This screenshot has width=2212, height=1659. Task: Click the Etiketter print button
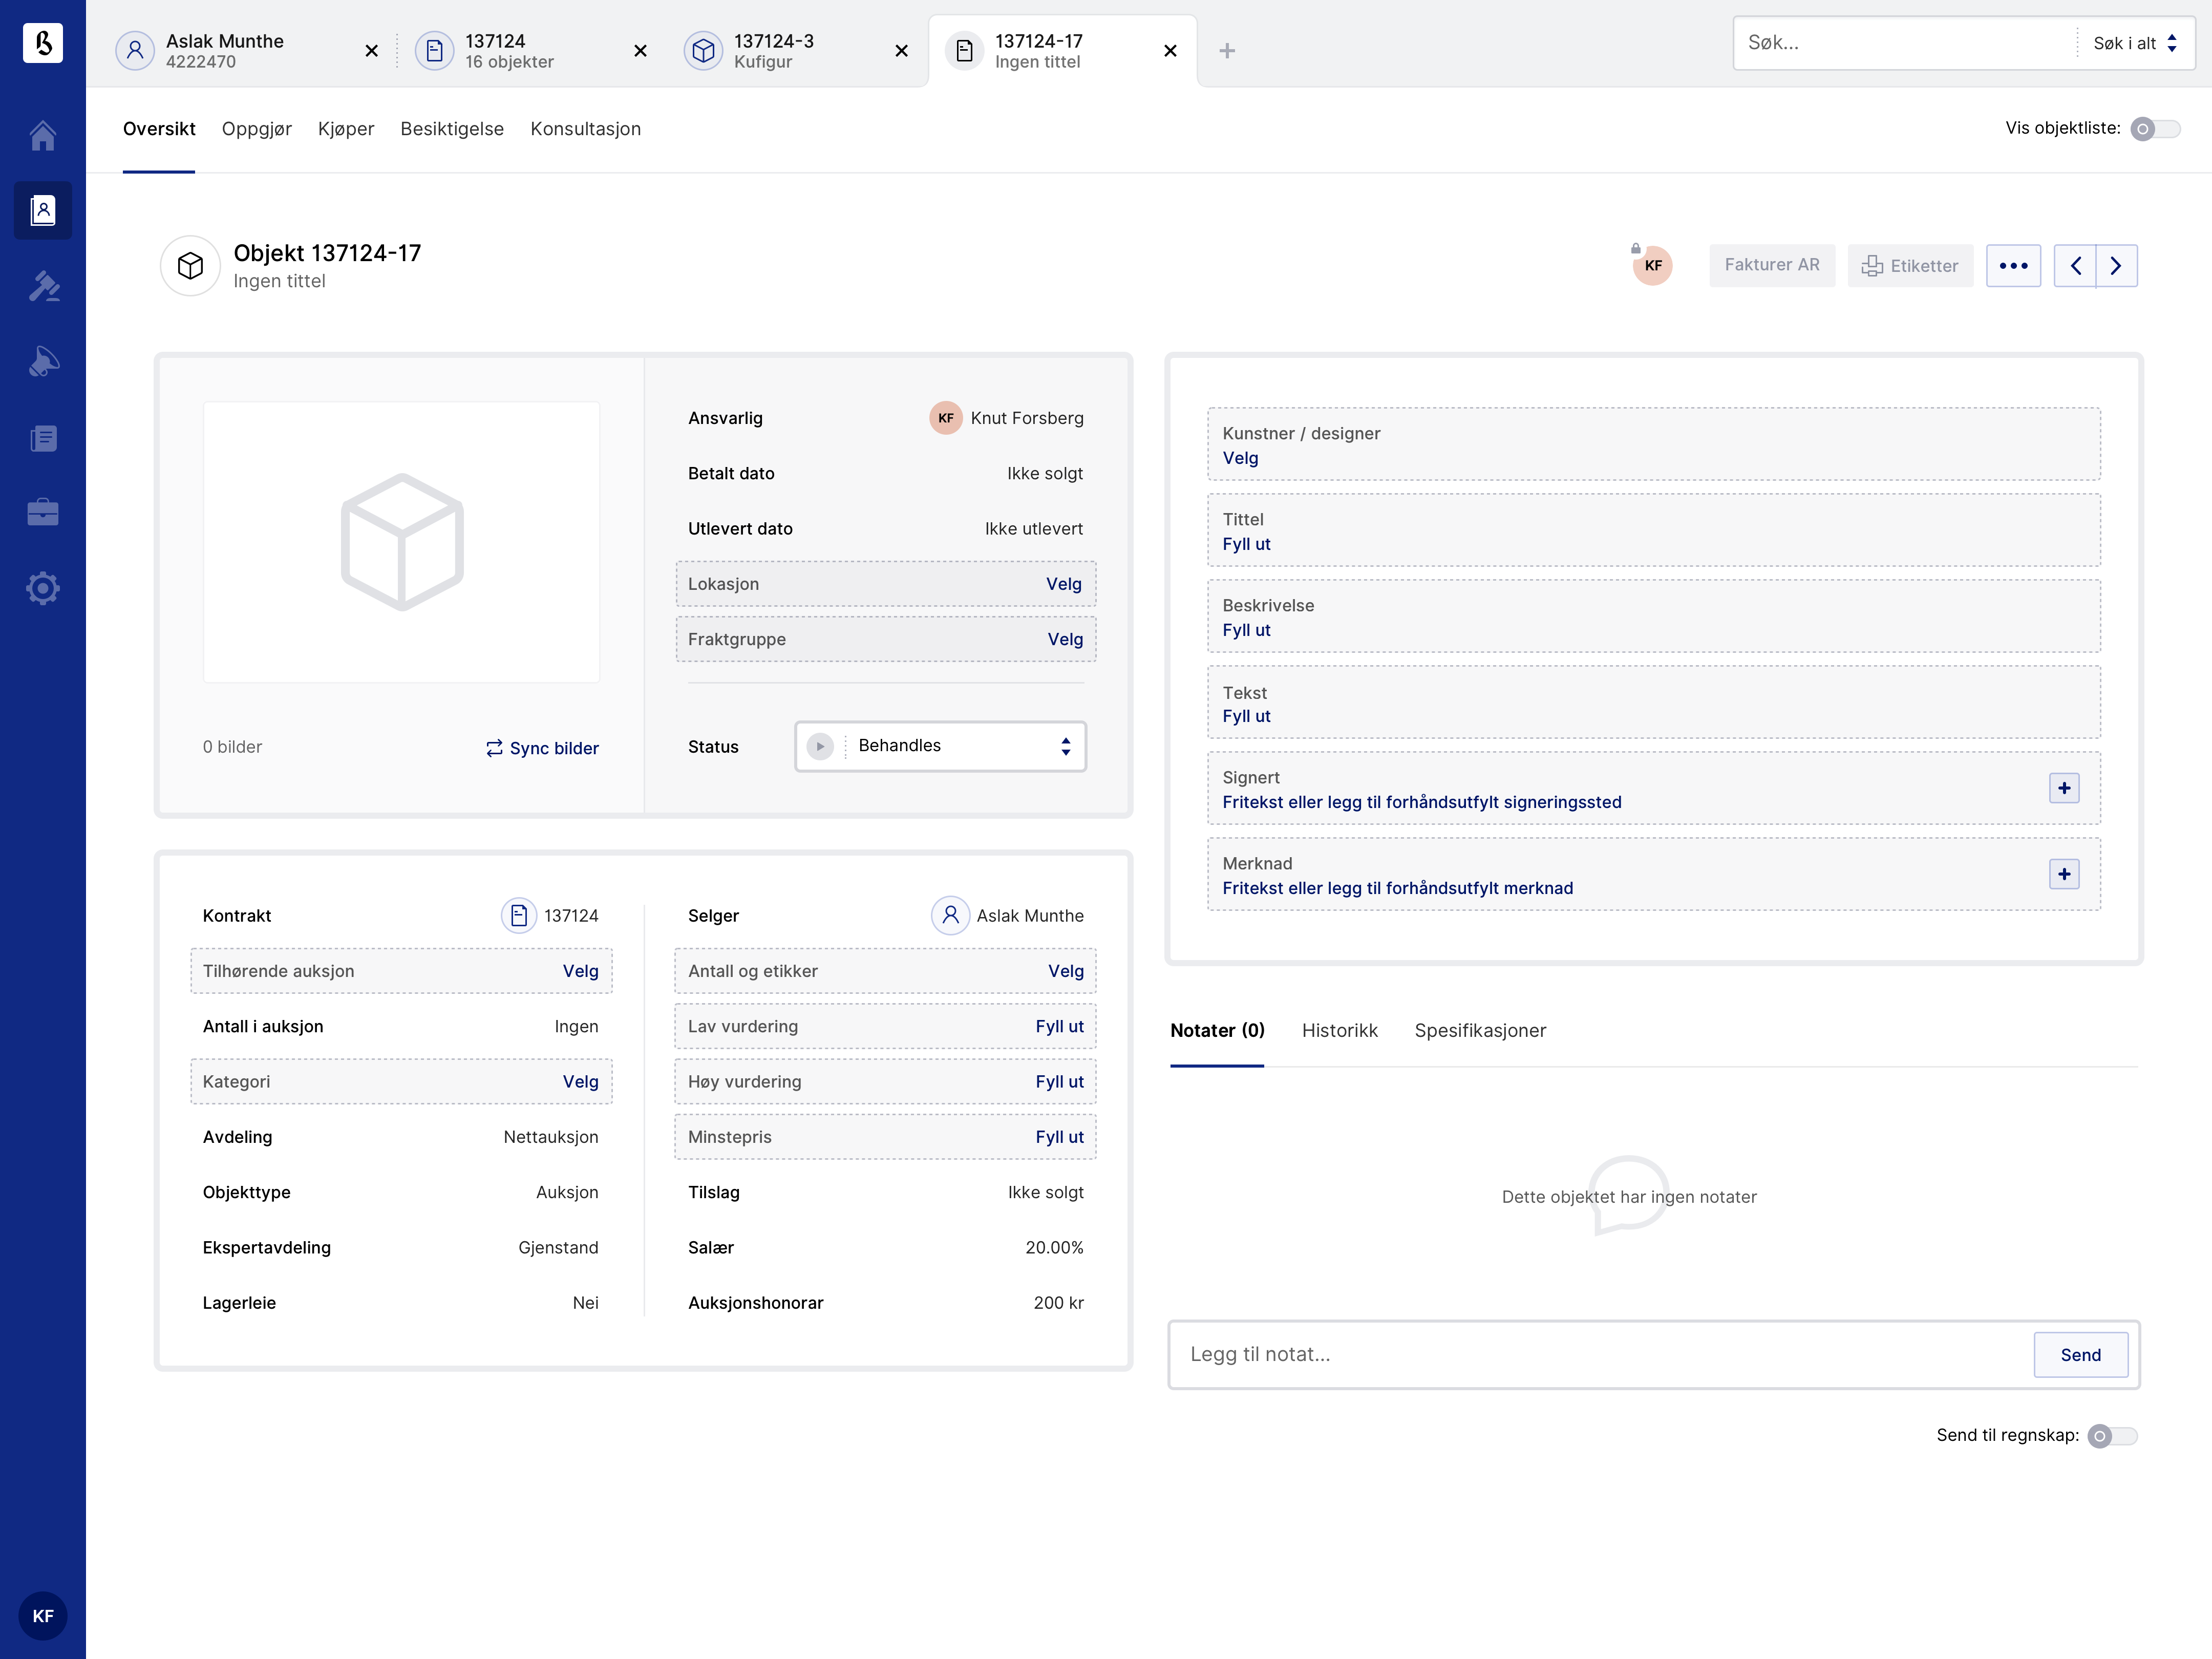click(1910, 265)
